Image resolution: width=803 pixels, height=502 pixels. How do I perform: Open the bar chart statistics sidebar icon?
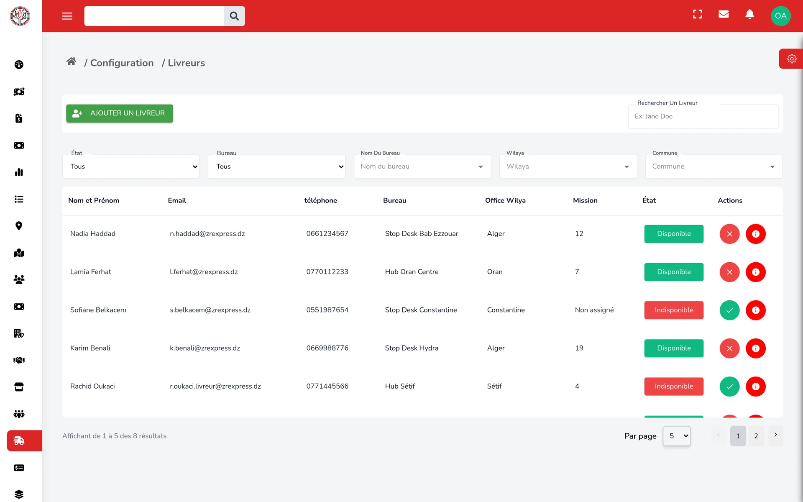(19, 172)
